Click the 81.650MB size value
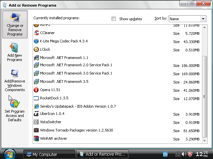The width and height of the screenshot is (213, 159). (191, 131)
